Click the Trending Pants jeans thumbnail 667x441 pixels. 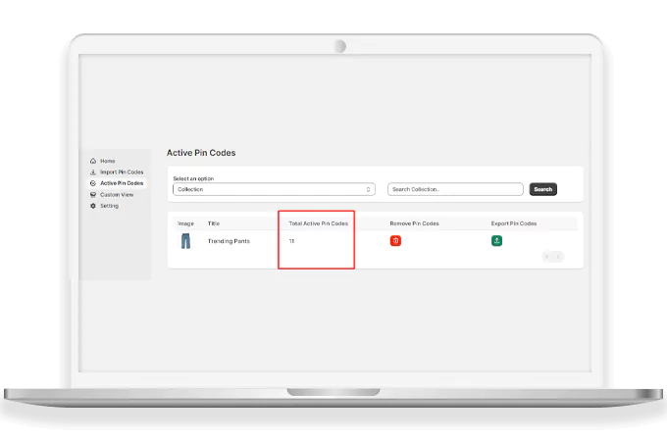point(185,241)
